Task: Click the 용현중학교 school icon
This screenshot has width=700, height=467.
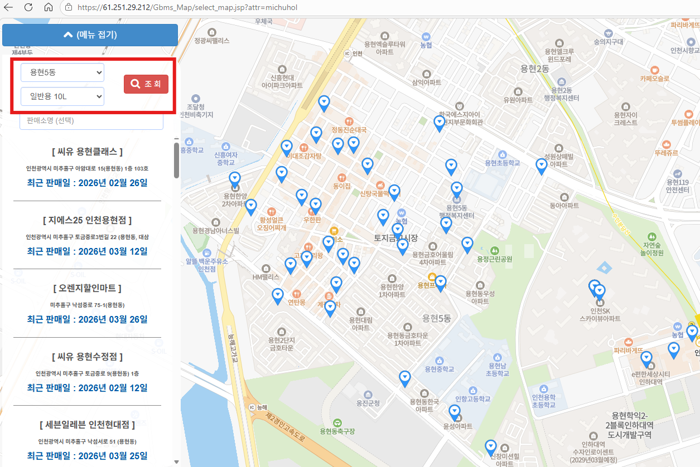Action: 439,361
